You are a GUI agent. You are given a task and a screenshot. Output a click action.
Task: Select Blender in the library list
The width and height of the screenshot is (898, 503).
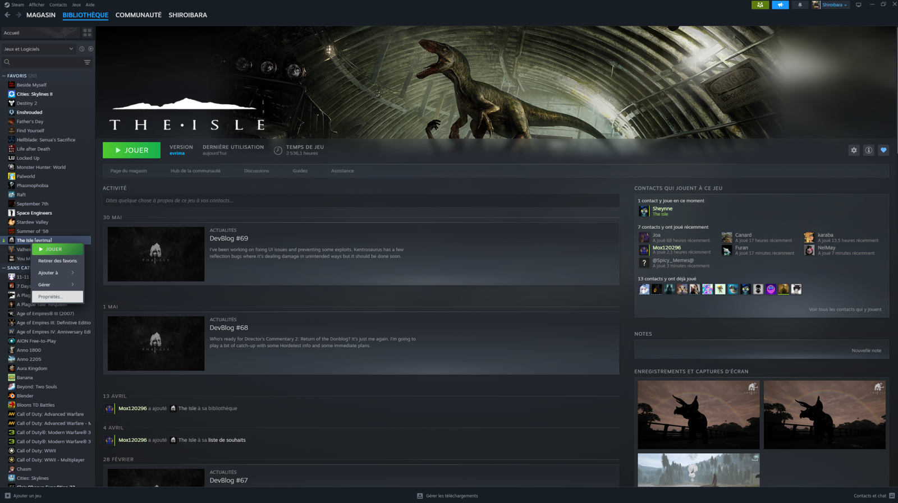pyautogui.click(x=25, y=396)
